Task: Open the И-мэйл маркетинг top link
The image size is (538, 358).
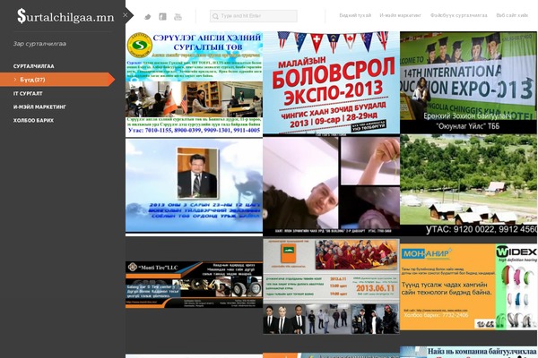Action: tap(400, 15)
